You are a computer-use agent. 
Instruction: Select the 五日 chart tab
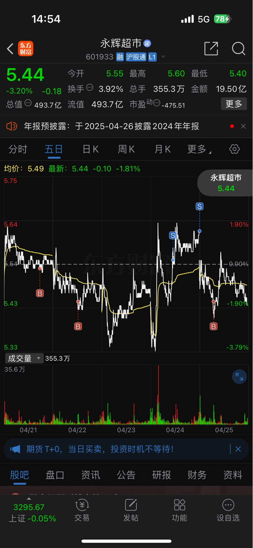pyautogui.click(x=54, y=149)
